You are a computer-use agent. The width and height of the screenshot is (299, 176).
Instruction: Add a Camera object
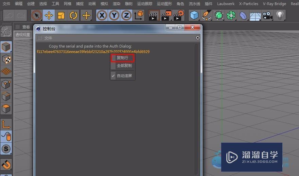[x=267, y=15]
